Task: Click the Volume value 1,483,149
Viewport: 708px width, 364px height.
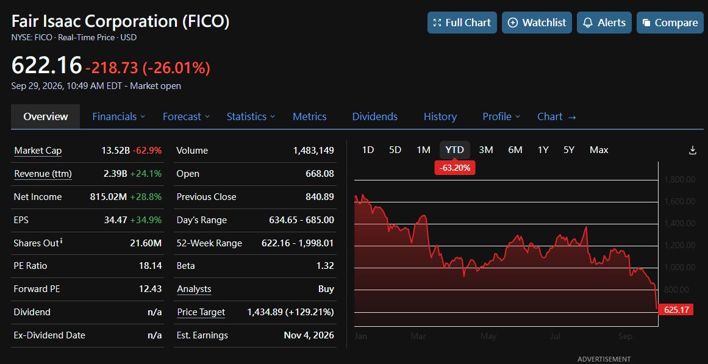Action: tap(313, 151)
